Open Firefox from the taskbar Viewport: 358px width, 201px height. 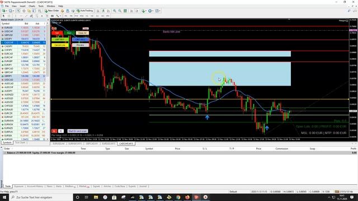[187, 197]
